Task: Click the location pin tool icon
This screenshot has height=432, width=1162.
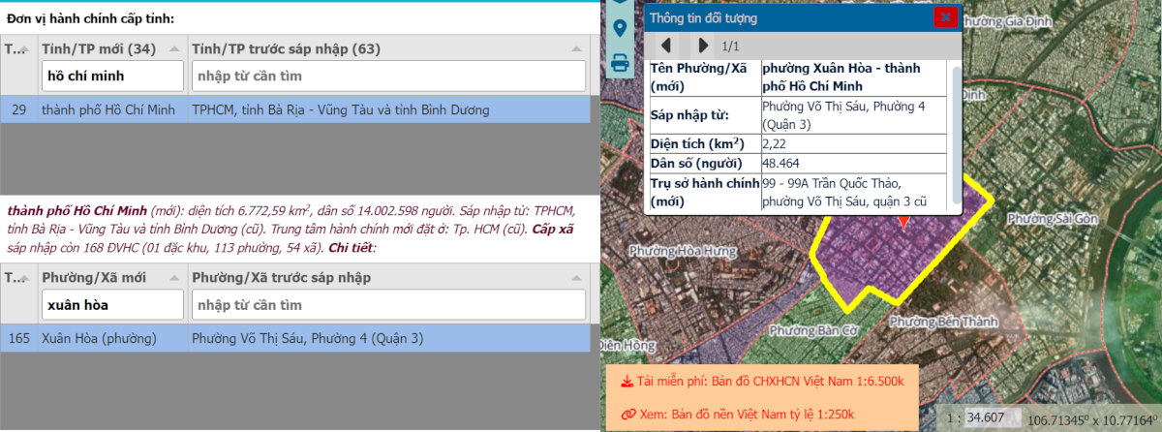Action: [x=620, y=28]
